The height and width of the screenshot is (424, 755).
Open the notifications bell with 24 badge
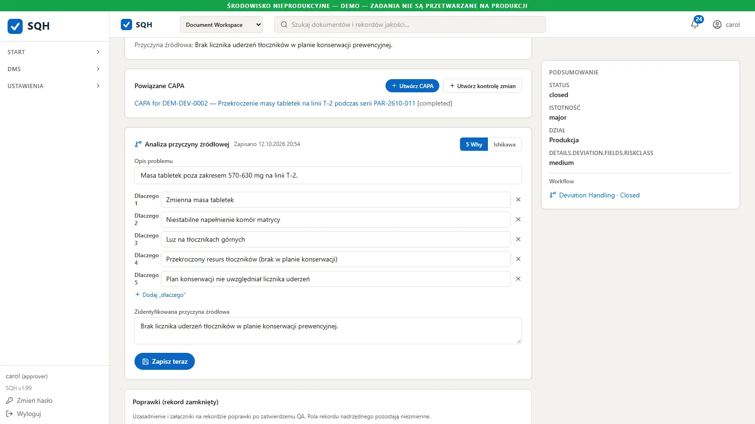[695, 24]
